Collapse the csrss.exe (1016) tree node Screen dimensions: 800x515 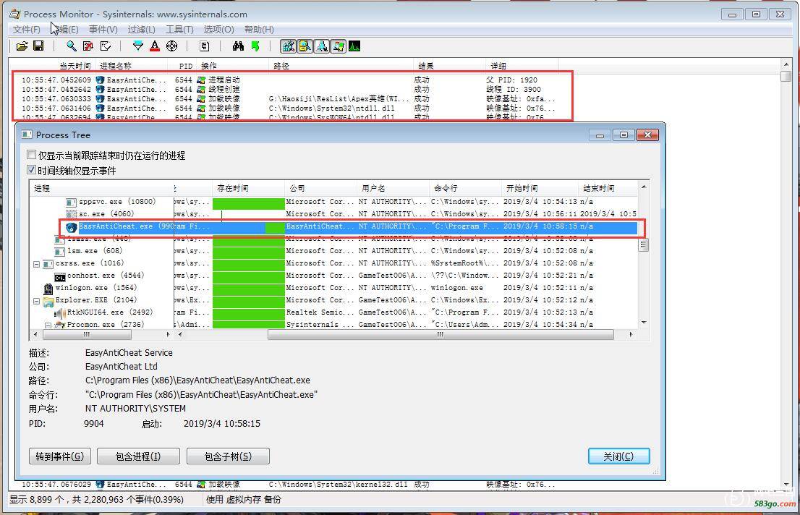37,264
